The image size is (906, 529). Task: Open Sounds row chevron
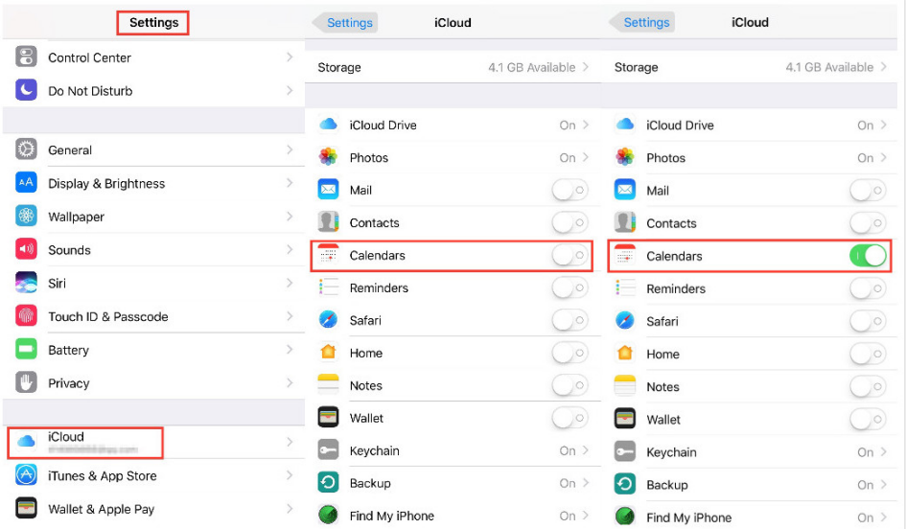290,249
